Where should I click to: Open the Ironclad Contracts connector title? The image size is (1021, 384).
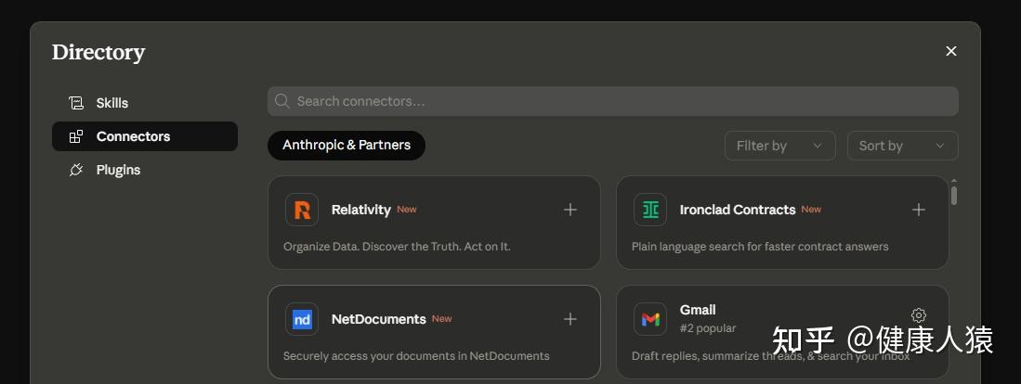(738, 210)
